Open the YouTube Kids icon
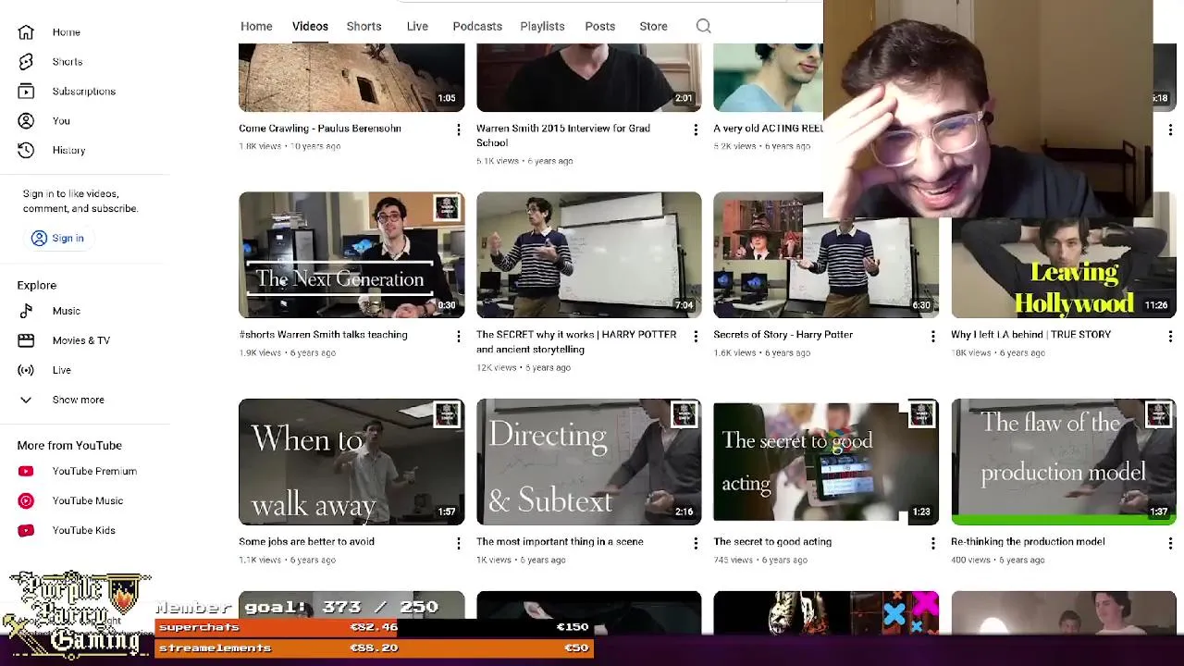 point(26,531)
